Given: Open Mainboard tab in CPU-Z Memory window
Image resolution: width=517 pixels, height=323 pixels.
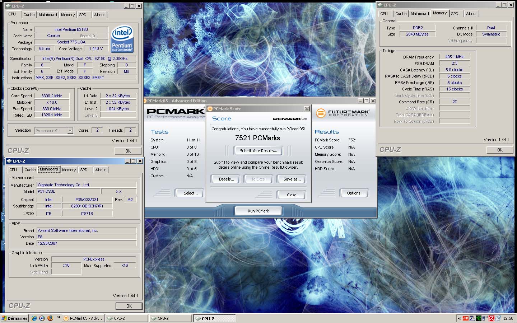Looking at the screenshot, I should point(420,14).
